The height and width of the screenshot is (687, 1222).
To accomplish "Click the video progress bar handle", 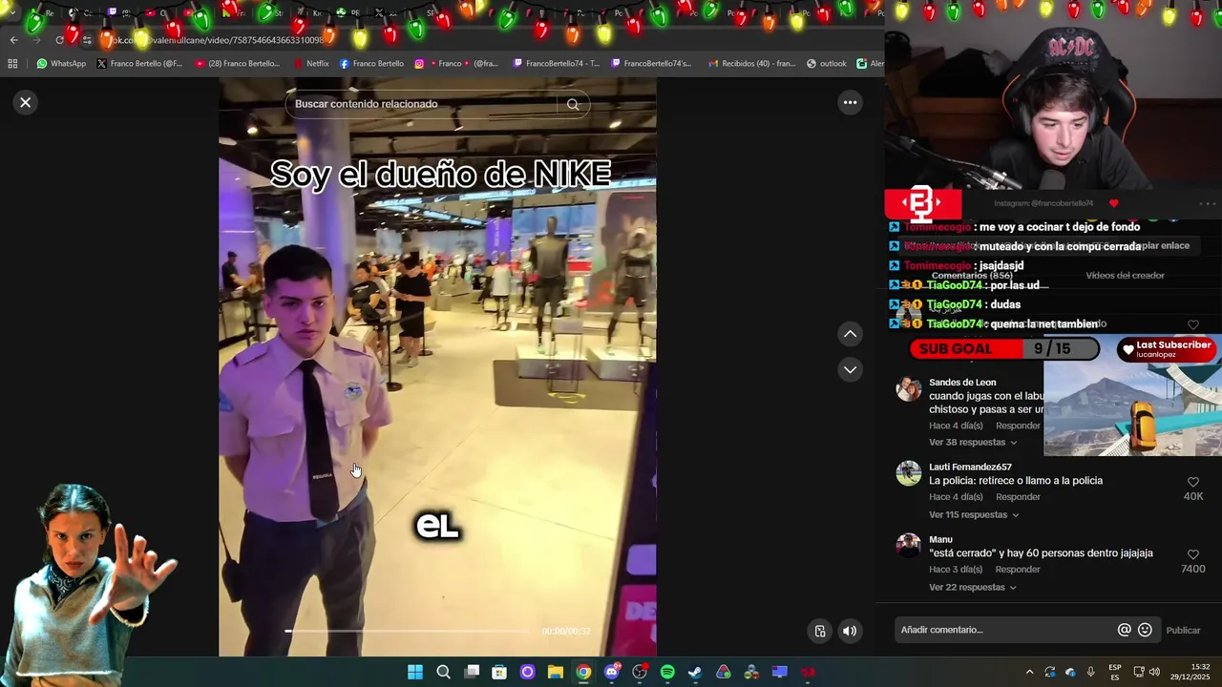I will coord(288,631).
